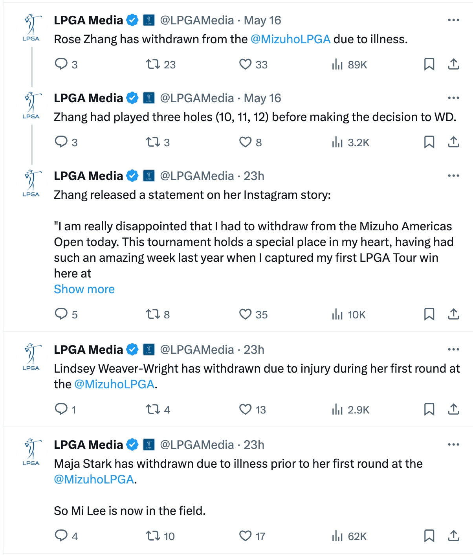Retweet the Lindsey Weaver-Wright injury tweet
Image resolution: width=473 pixels, height=555 pixels.
coord(153,409)
